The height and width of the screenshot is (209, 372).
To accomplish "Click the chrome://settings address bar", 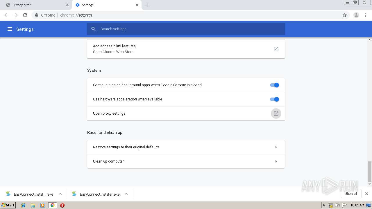I will (186, 15).
